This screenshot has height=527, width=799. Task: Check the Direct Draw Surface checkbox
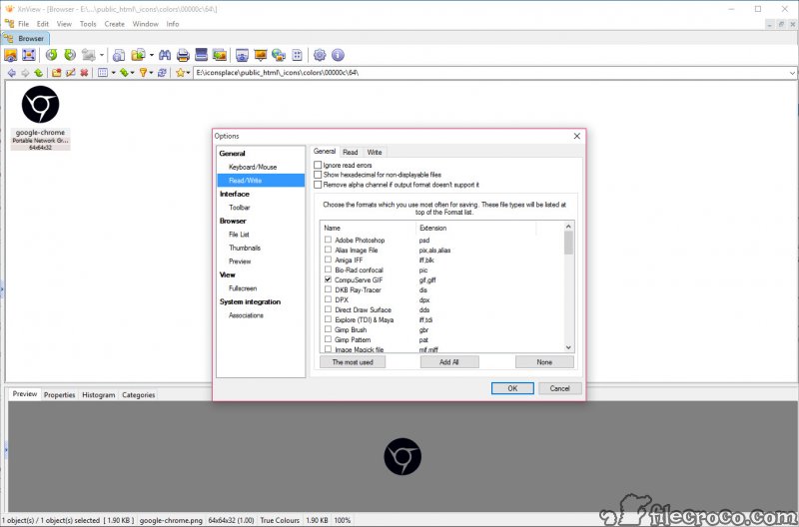tap(329, 309)
